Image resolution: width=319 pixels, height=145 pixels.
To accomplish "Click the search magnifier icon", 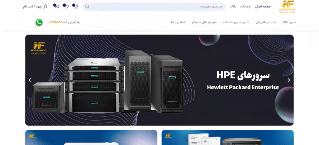I will pos(87,7).
